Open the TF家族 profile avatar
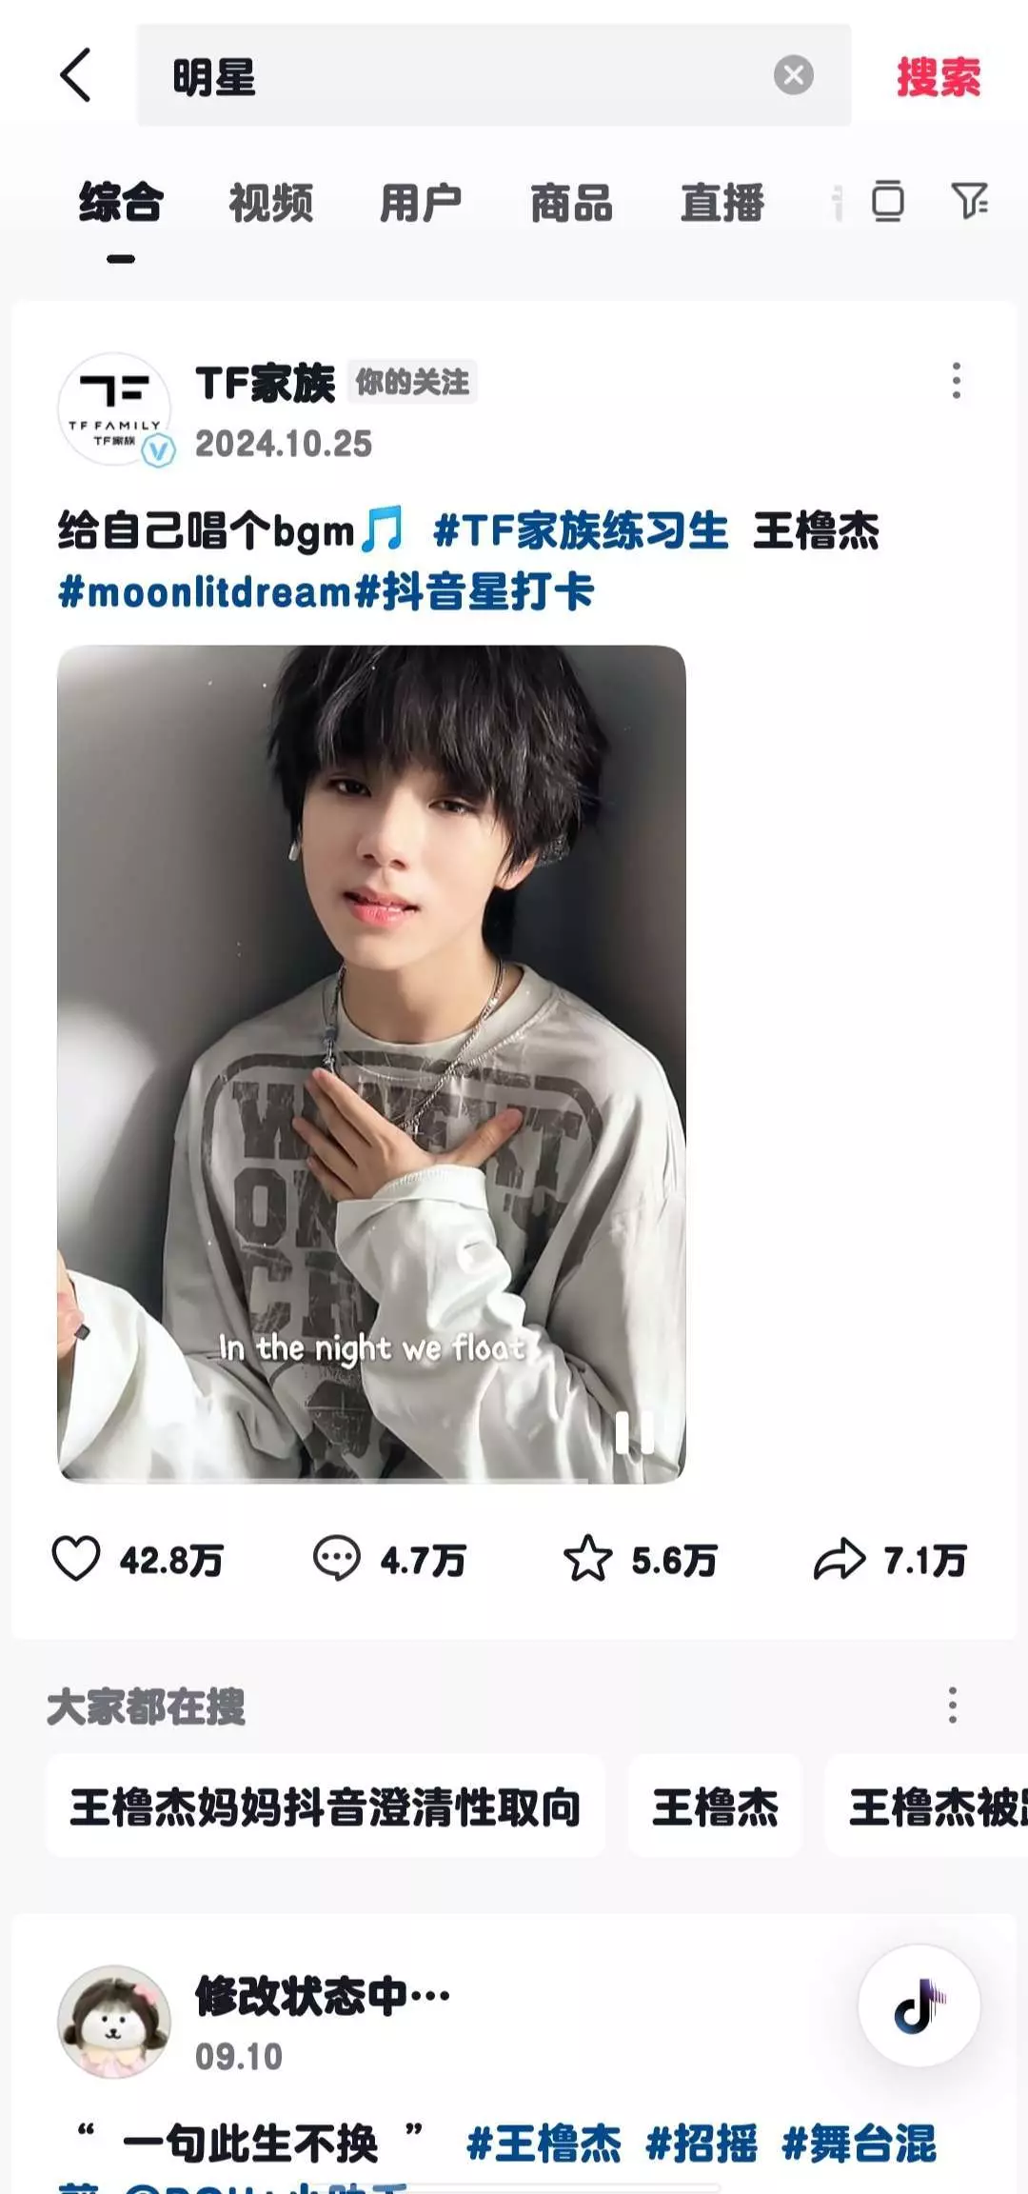 (115, 409)
